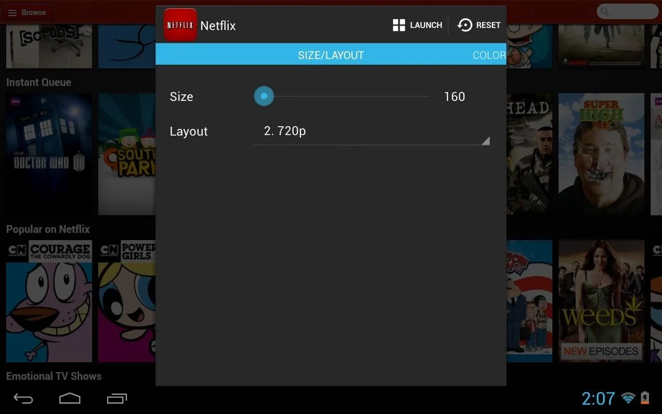Tap the Android home navigation icon

click(70, 398)
